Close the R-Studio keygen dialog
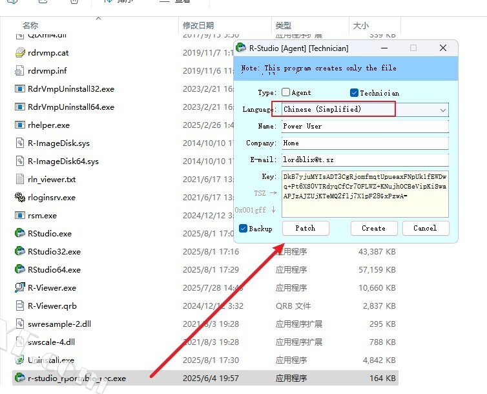Viewport: 487px width, 394px height. click(x=443, y=48)
